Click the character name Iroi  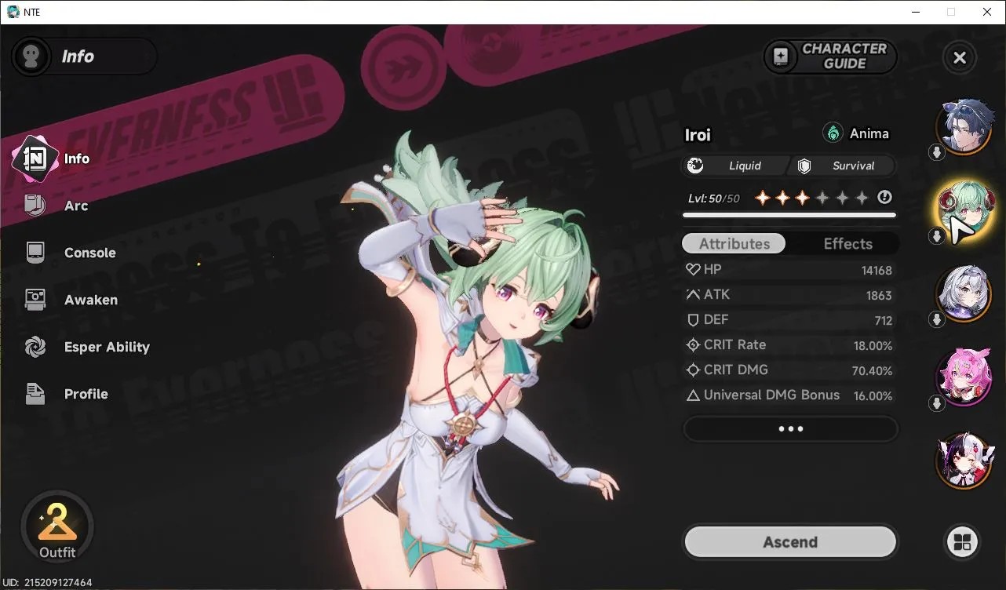point(698,135)
